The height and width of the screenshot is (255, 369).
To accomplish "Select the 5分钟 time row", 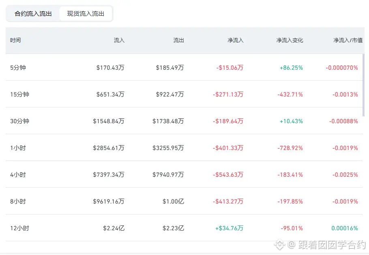I will coord(184,68).
